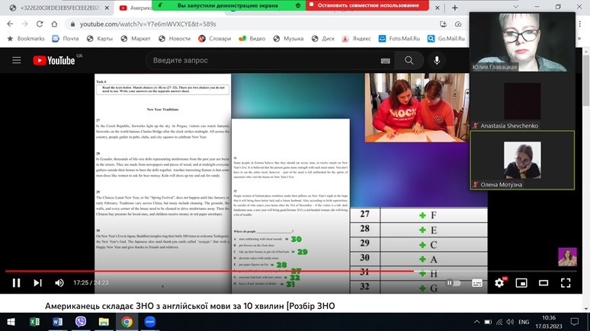Open the 'Foto.Mail.Ru' bookmark
590x331 pixels.
399,38
